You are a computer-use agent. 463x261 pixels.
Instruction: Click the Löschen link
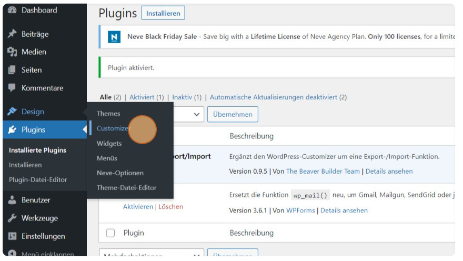click(170, 207)
